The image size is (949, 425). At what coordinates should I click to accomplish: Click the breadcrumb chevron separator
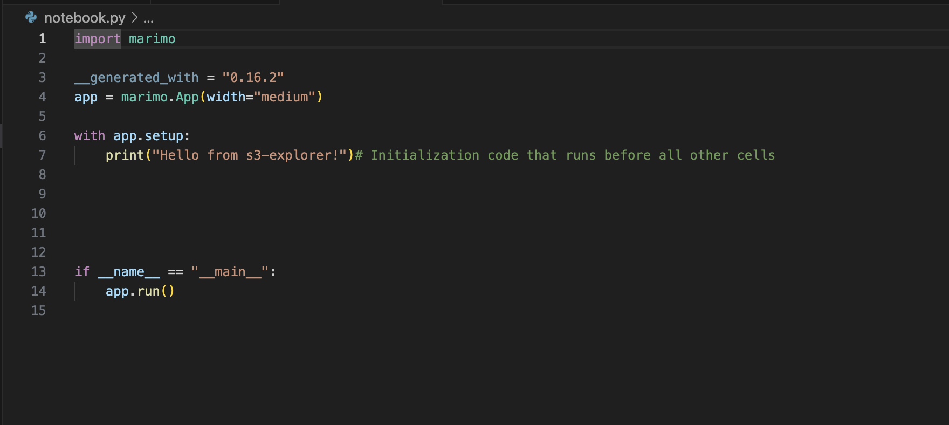point(134,18)
